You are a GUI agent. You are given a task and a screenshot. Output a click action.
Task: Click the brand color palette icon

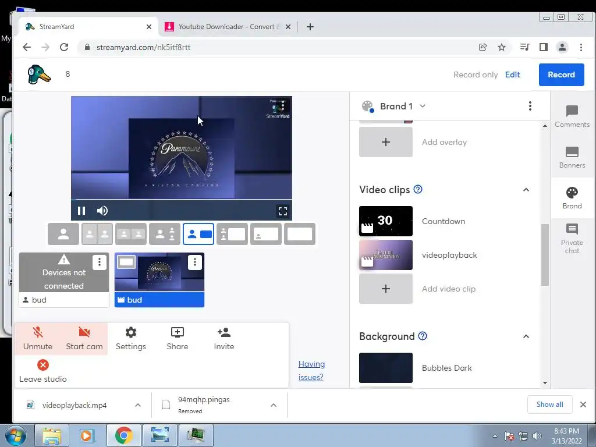(368, 107)
